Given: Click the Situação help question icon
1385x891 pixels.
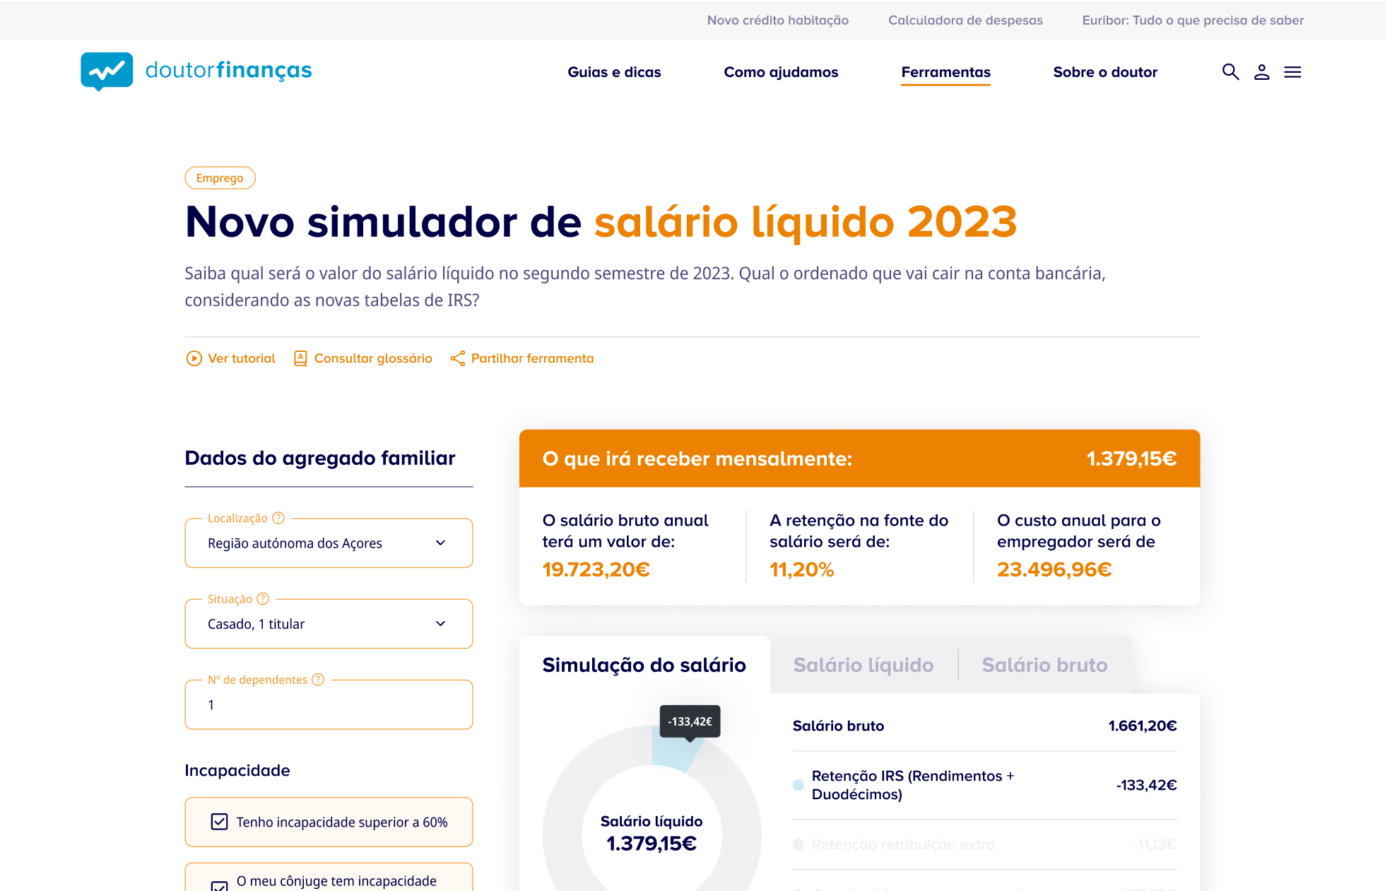Looking at the screenshot, I should pos(263,598).
